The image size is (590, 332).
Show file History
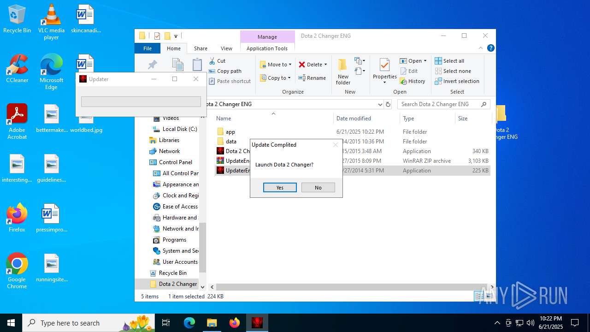pyautogui.click(x=413, y=81)
